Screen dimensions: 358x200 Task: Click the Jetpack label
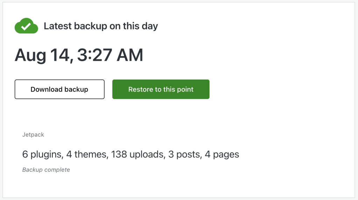click(x=33, y=135)
